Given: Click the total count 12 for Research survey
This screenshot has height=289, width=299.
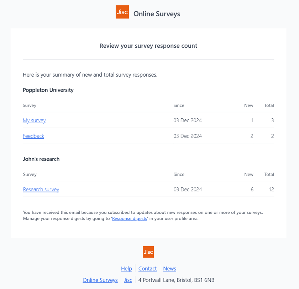Looking at the screenshot, I should 272,189.
